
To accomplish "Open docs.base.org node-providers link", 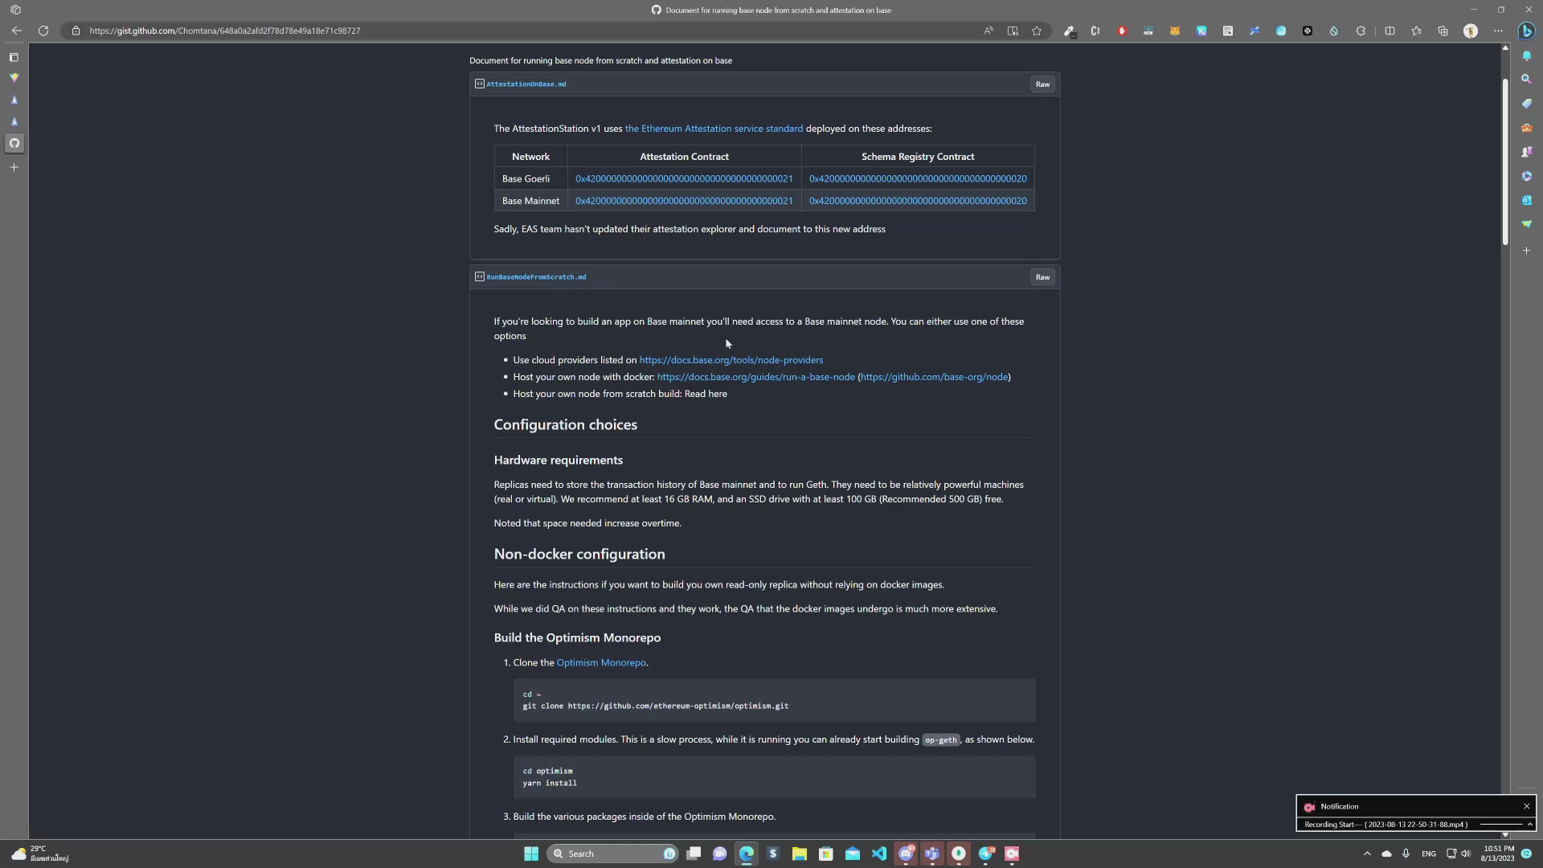I will (731, 360).
